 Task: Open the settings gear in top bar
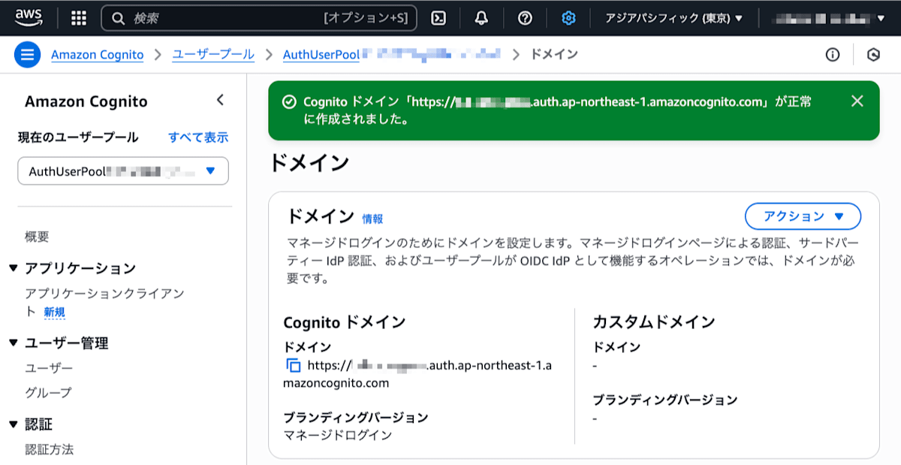pyautogui.click(x=568, y=18)
